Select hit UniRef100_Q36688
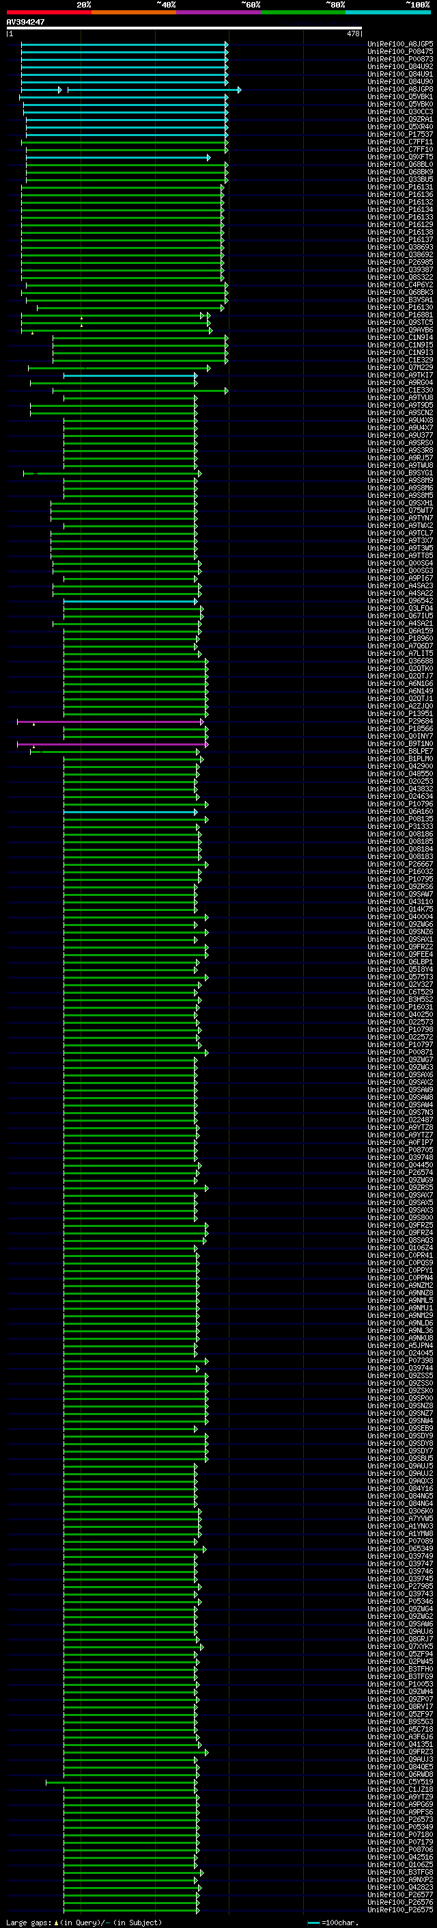Screen dimensions: 437x1928 pos(400,661)
